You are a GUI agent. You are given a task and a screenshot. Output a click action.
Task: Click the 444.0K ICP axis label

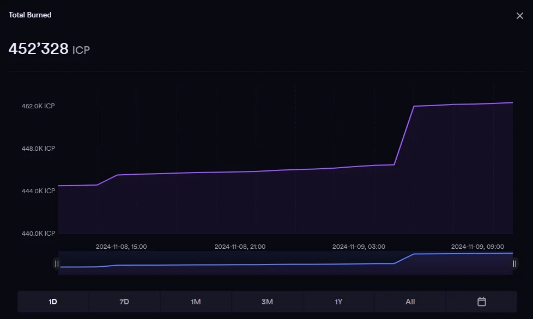pyautogui.click(x=38, y=191)
